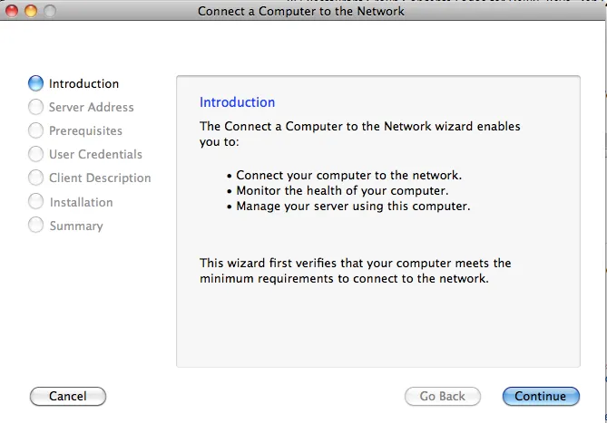Select the Introduction step bullet
Screen dimensions: 607x423
pyautogui.click(x=35, y=83)
